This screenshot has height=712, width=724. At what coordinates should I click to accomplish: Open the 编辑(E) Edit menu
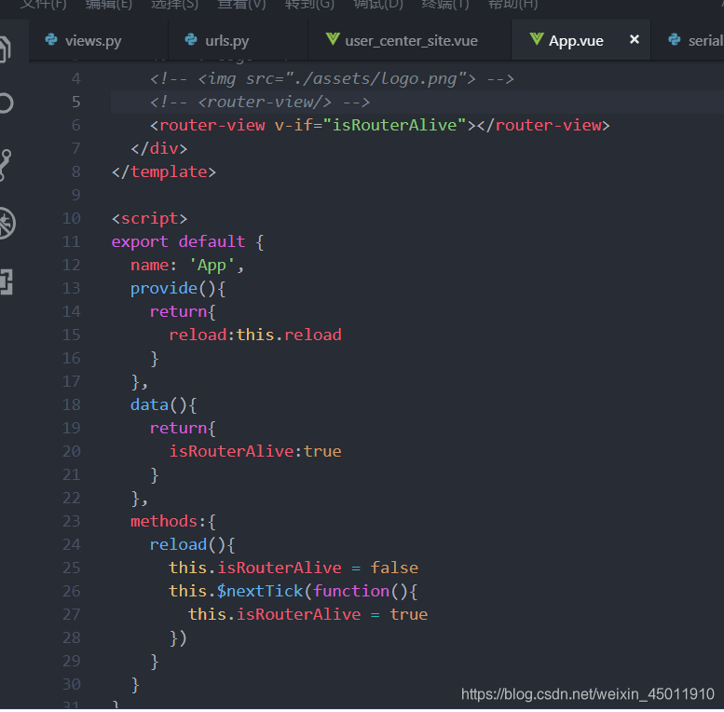(x=109, y=5)
